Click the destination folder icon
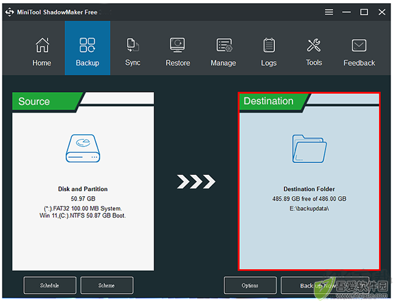Screen dimensions: 393x301 pos(309,149)
